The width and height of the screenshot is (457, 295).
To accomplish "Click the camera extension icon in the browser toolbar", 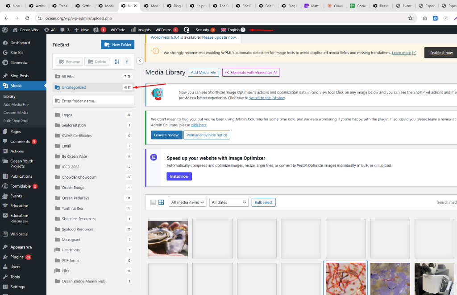I will (425, 18).
